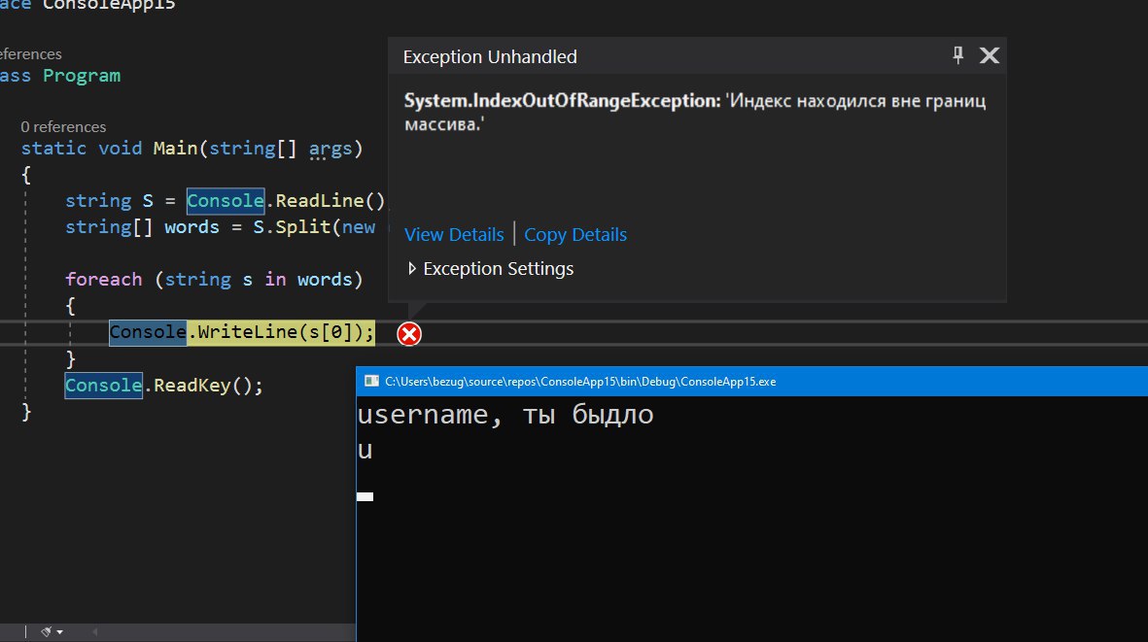This screenshot has width=1148, height=642.
Task: Click the Exception Unhandled title text
Action: [x=490, y=57]
